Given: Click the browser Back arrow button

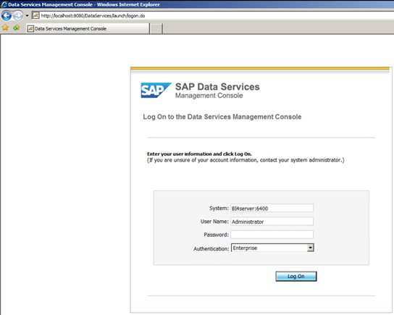Looking at the screenshot, I should point(6,16).
